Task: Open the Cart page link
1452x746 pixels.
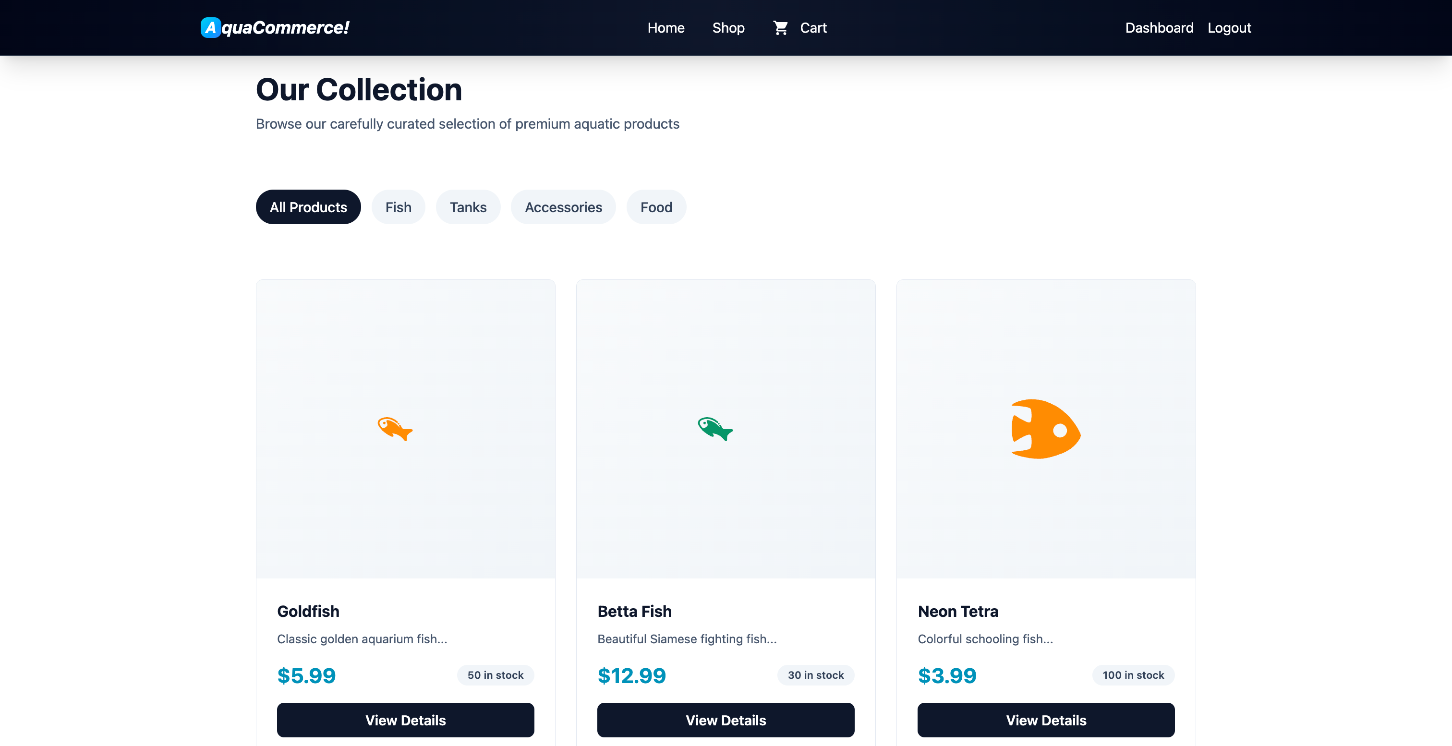Action: [x=813, y=28]
